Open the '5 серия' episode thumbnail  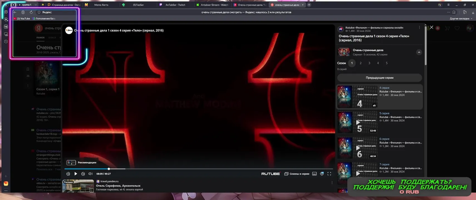coord(357,122)
